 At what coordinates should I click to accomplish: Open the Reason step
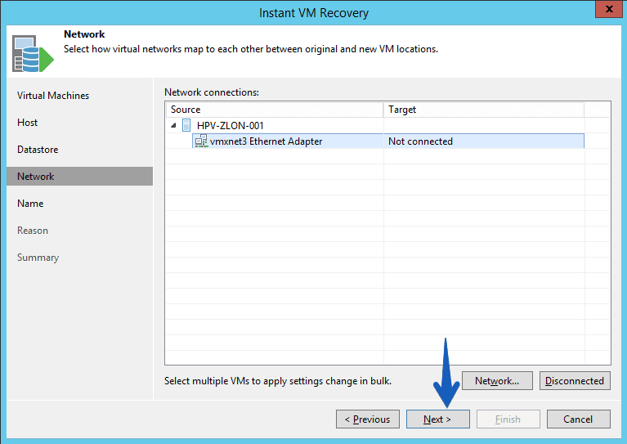point(33,231)
